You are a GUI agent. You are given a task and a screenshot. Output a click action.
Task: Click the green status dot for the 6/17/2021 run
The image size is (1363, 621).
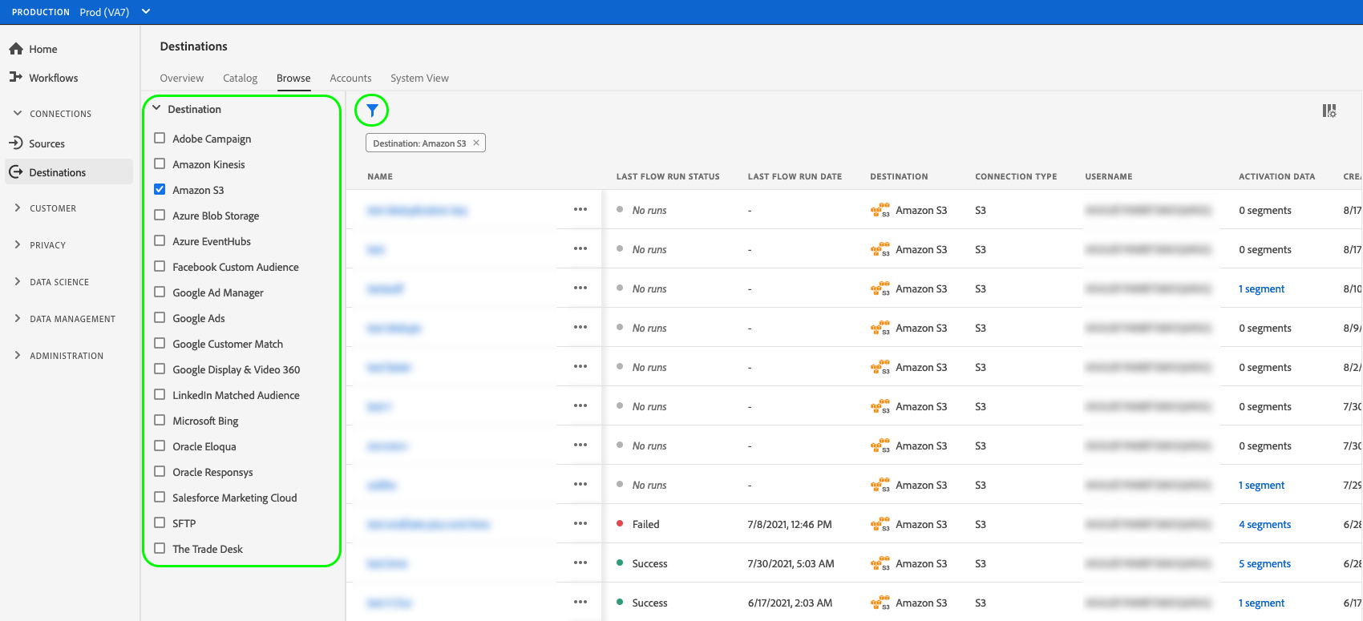[620, 602]
